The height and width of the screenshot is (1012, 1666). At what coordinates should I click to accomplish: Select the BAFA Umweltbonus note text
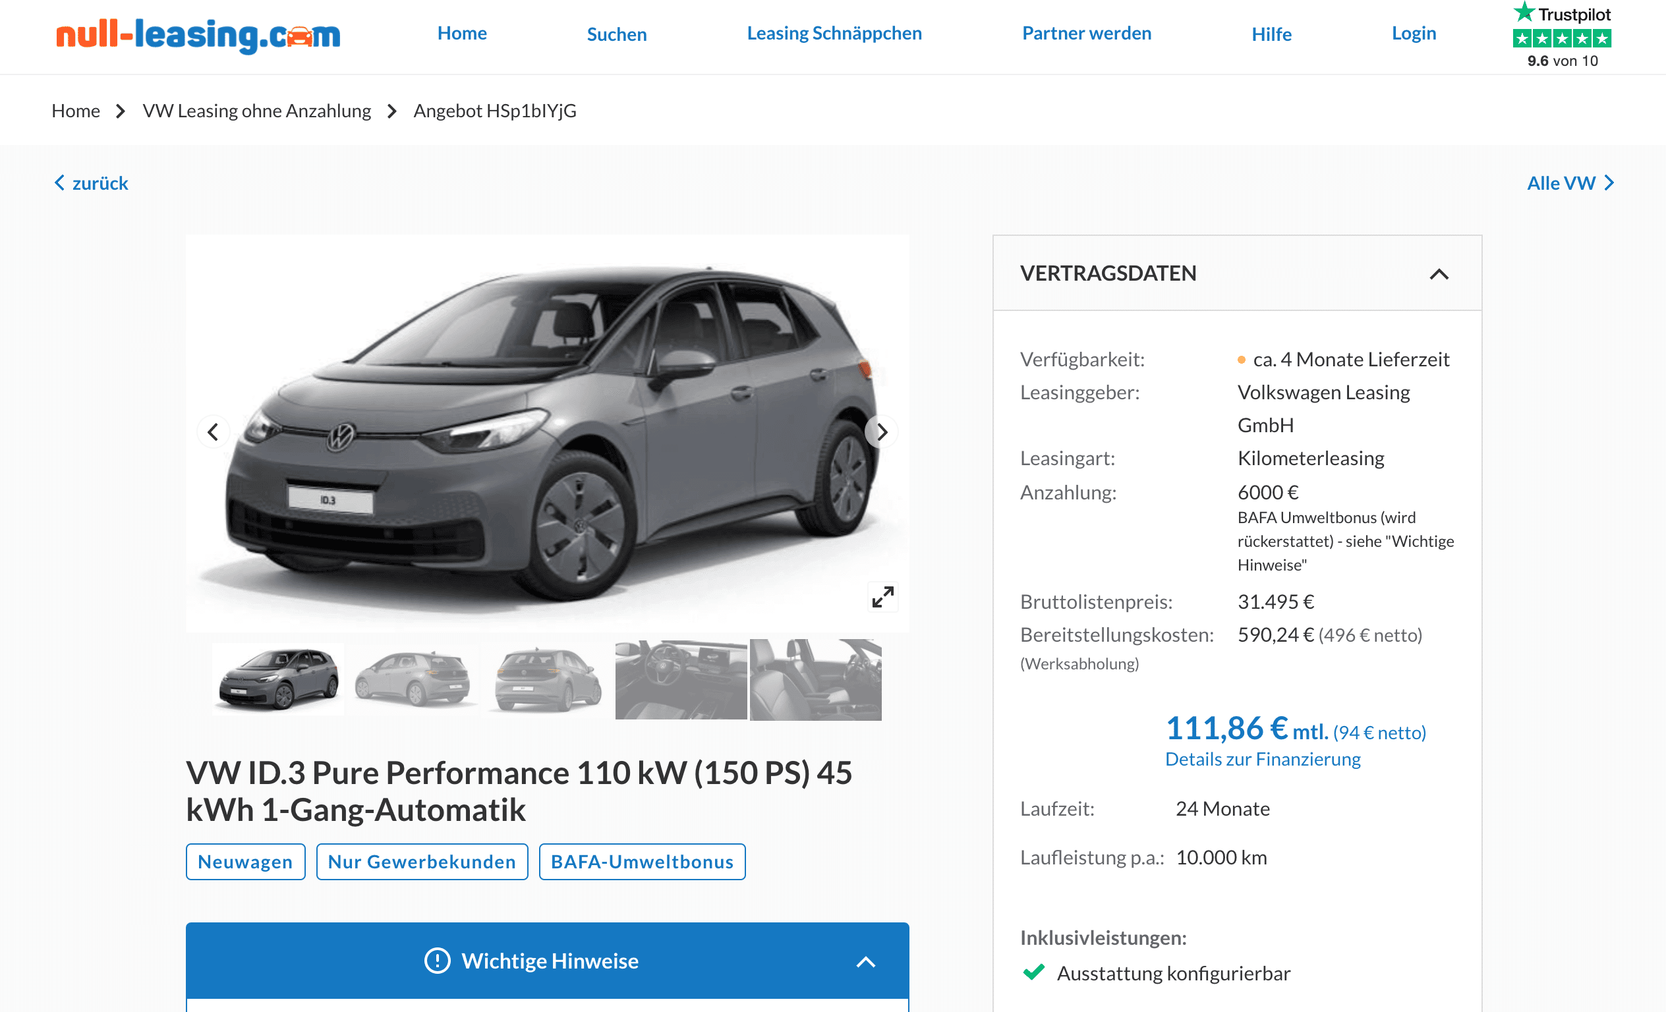1346,541
